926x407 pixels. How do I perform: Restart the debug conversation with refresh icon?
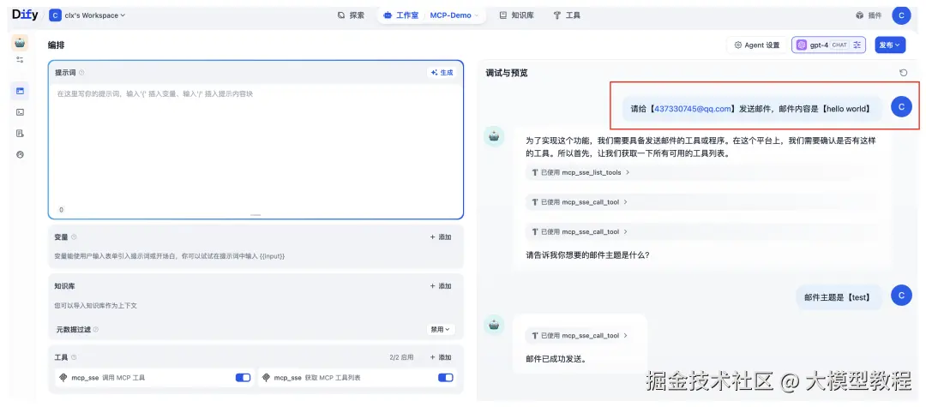point(903,73)
